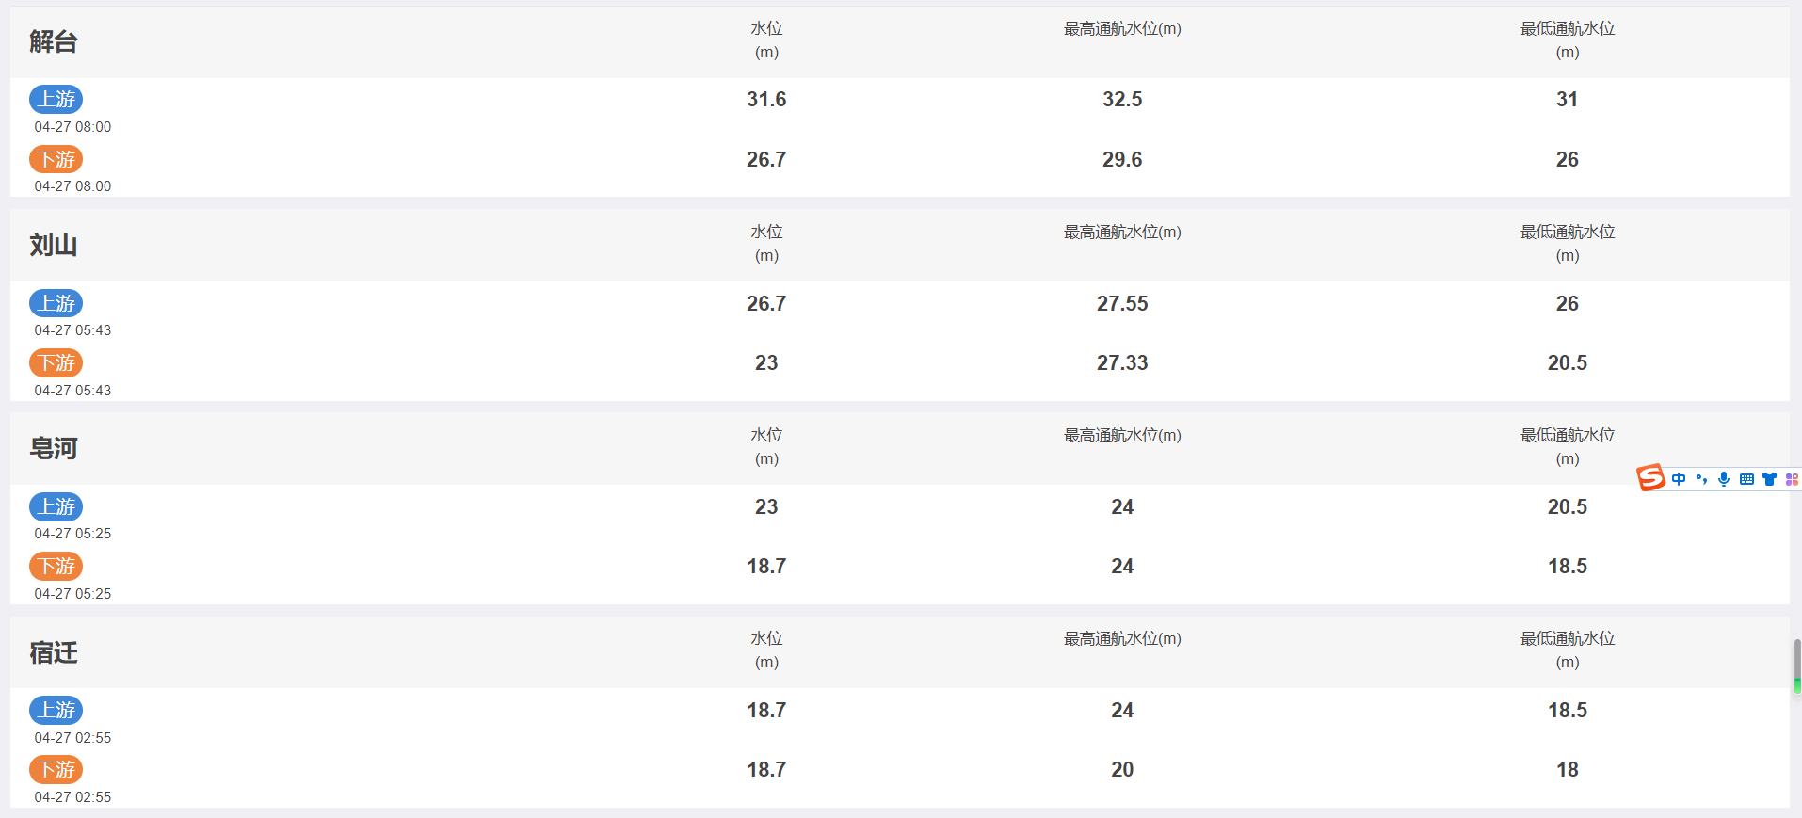Select the 上游 badge under 宿迁
The width and height of the screenshot is (1802, 818).
(56, 710)
